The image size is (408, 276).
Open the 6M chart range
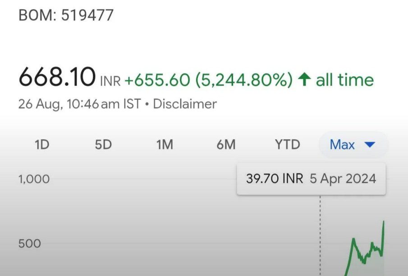tap(226, 145)
